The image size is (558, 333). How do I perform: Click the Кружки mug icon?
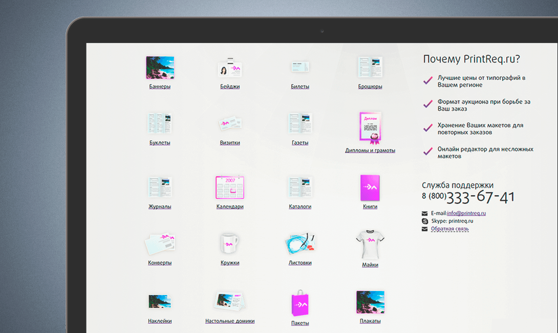229,243
